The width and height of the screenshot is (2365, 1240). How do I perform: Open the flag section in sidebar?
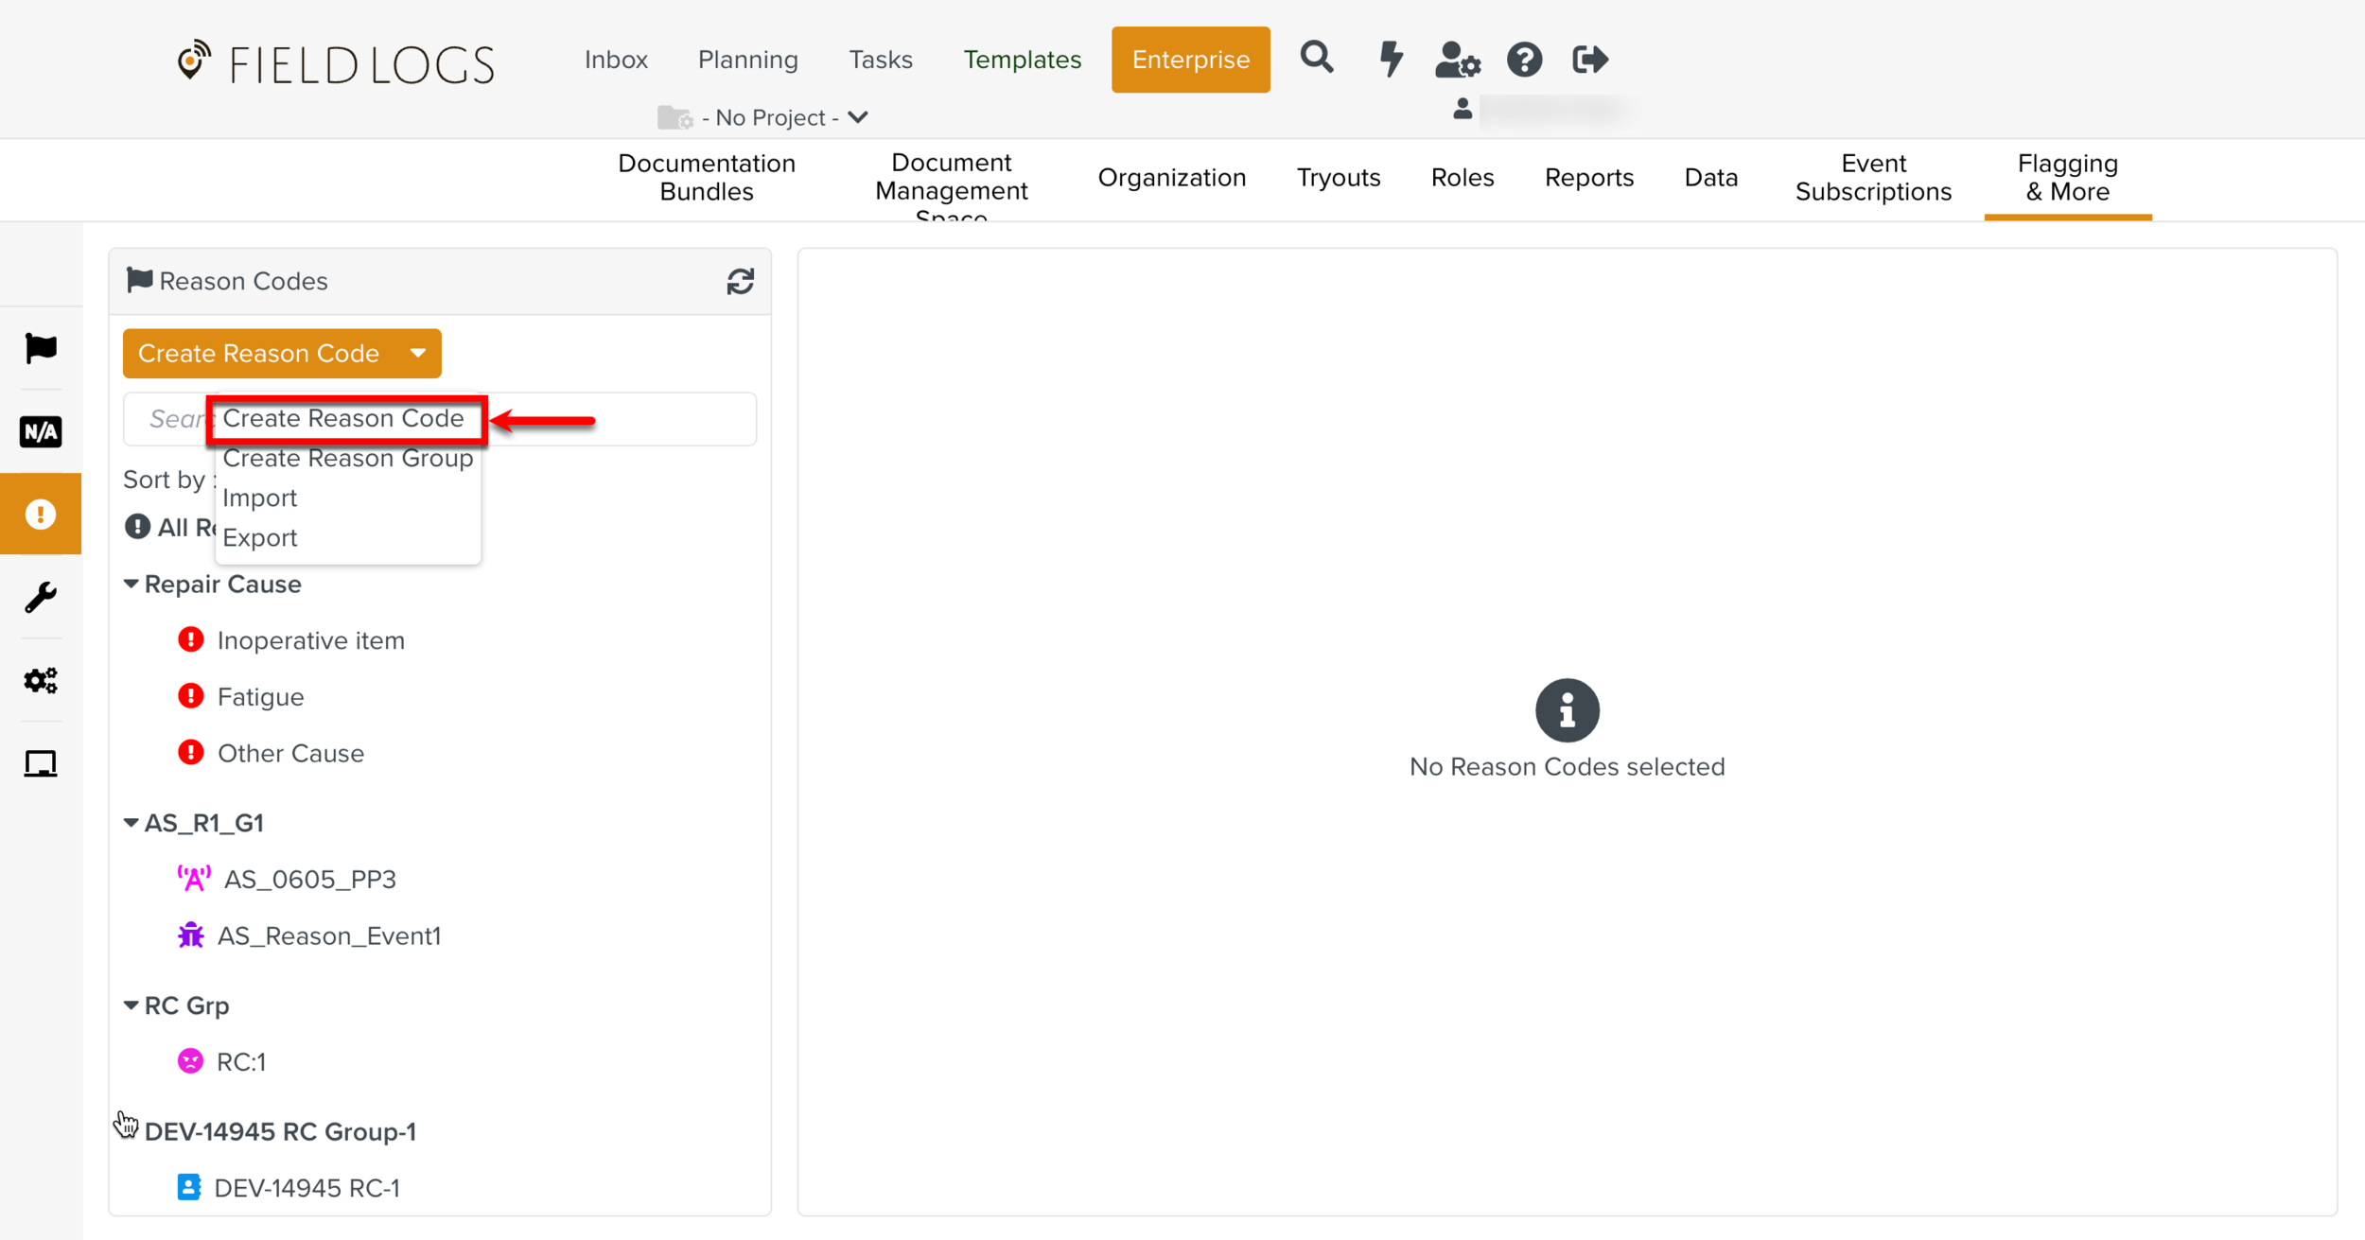pyautogui.click(x=41, y=348)
